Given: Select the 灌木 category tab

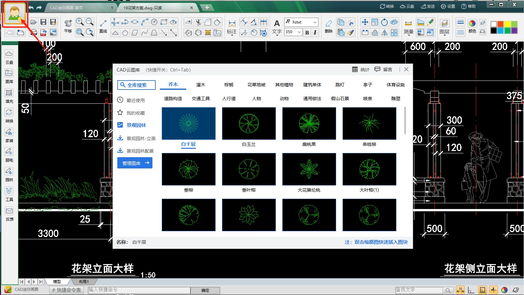Looking at the screenshot, I should pyautogui.click(x=201, y=85).
